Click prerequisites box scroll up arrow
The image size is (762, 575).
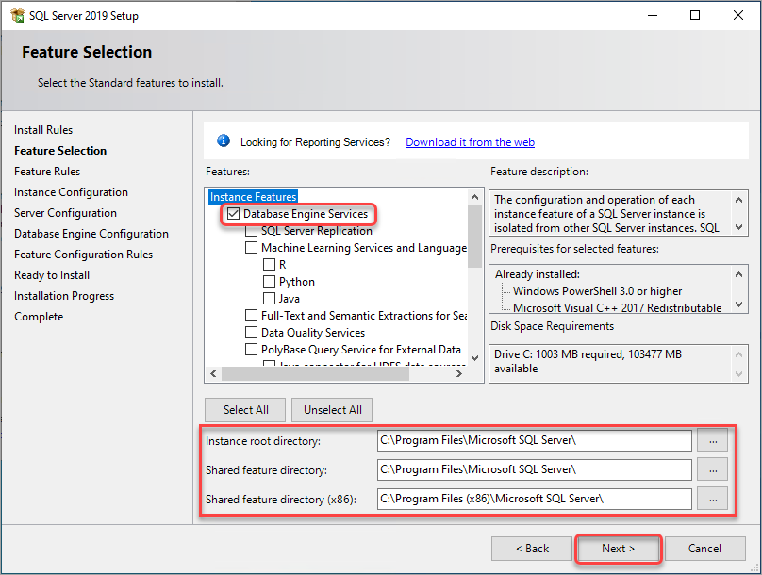(x=738, y=274)
